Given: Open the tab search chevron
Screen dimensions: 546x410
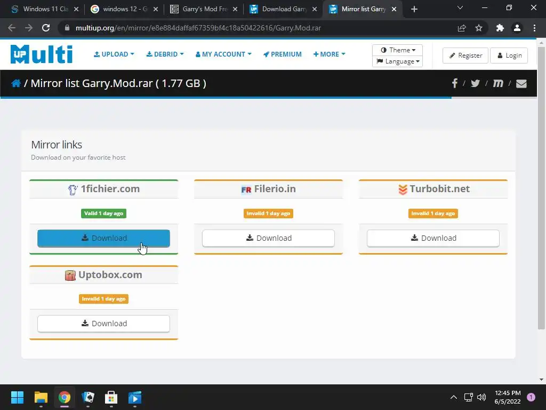Looking at the screenshot, I should pos(460,7).
